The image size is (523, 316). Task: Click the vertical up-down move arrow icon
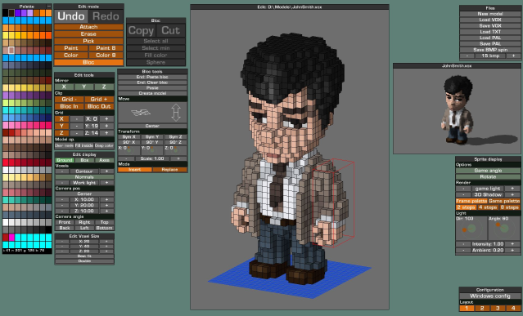coord(176,113)
